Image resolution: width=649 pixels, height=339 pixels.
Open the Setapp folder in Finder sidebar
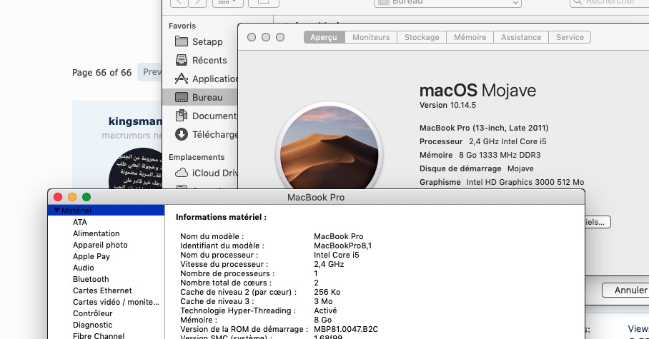click(199, 41)
